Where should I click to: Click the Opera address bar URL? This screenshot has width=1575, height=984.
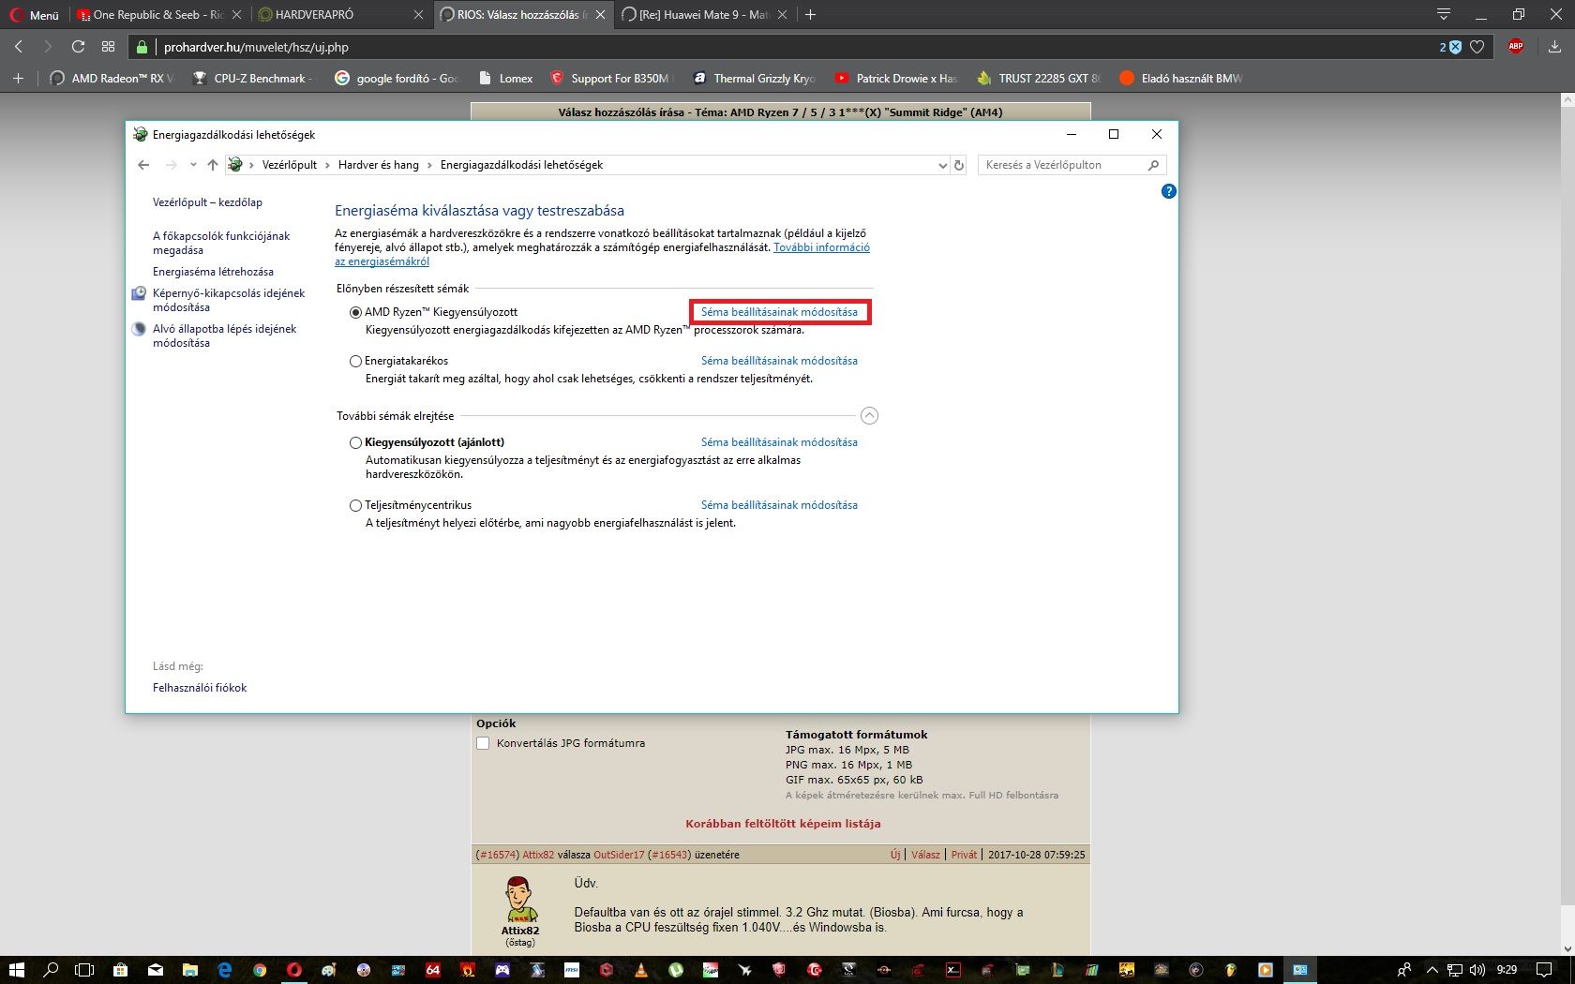point(256,47)
